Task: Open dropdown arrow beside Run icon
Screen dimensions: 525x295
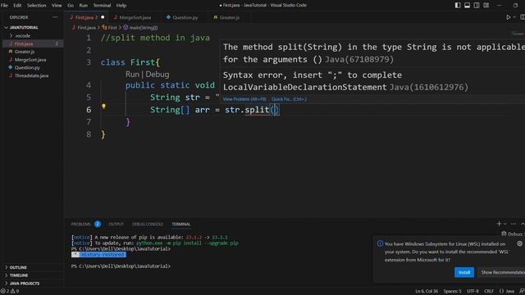Action: click(x=514, y=17)
